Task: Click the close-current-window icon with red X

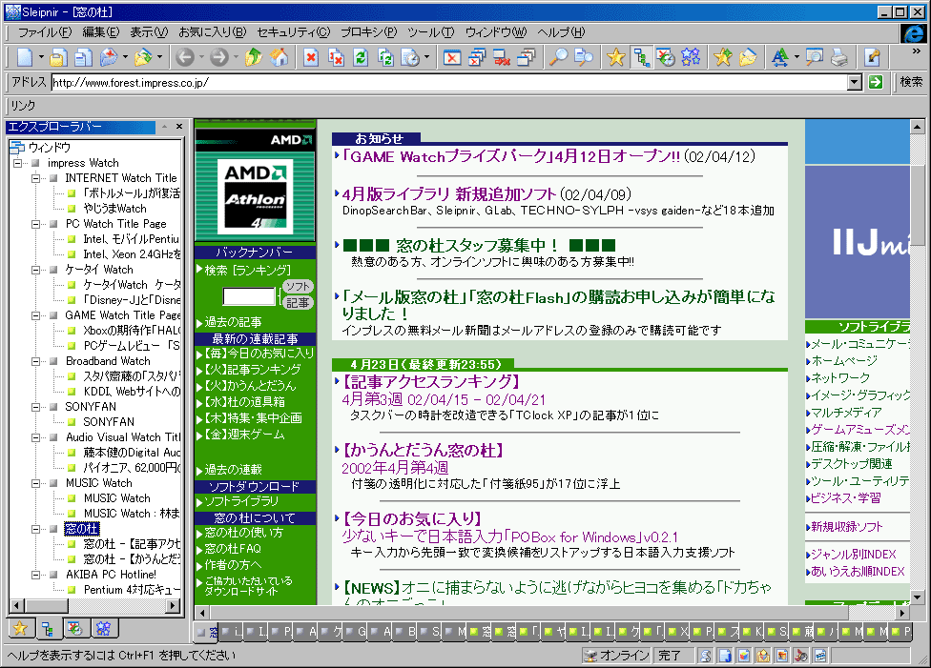Action: click(x=452, y=58)
